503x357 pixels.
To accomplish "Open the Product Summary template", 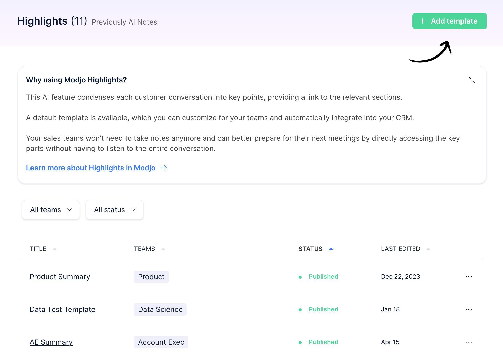I will (x=60, y=277).
